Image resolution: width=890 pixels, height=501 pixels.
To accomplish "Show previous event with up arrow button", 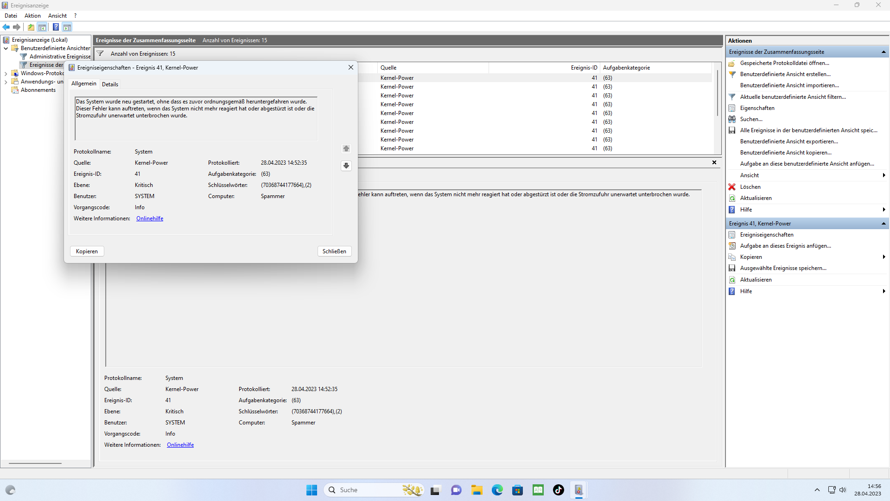I will click(x=346, y=148).
